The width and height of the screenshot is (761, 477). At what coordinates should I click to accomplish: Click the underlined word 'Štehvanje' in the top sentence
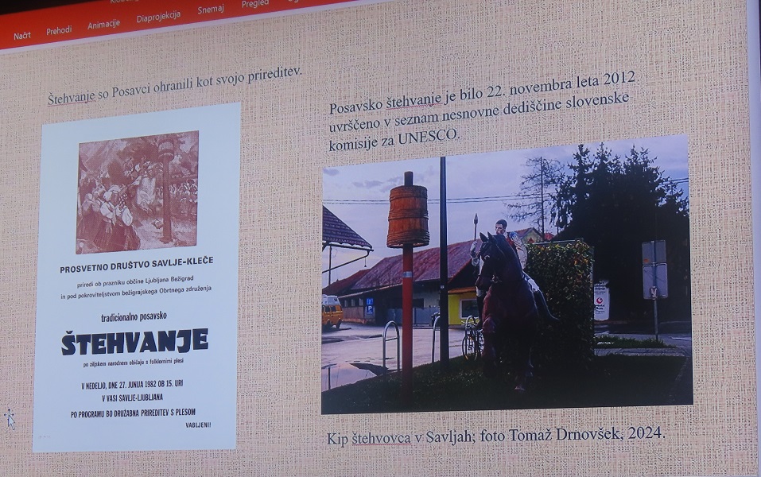(x=71, y=97)
